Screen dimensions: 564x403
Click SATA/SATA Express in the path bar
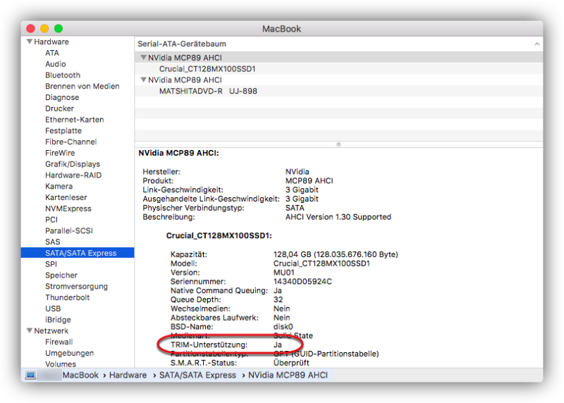pos(197,376)
